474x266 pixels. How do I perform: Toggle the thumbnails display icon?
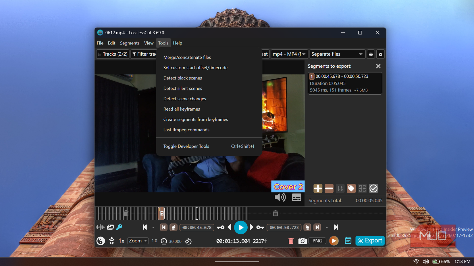click(110, 227)
